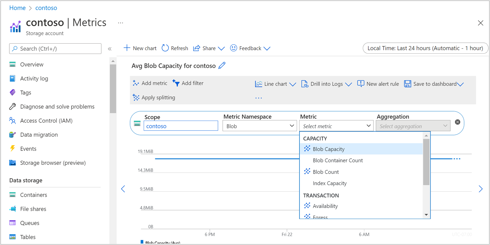Click the Apply splitting icon
This screenshot has width=490, height=245.
click(136, 97)
